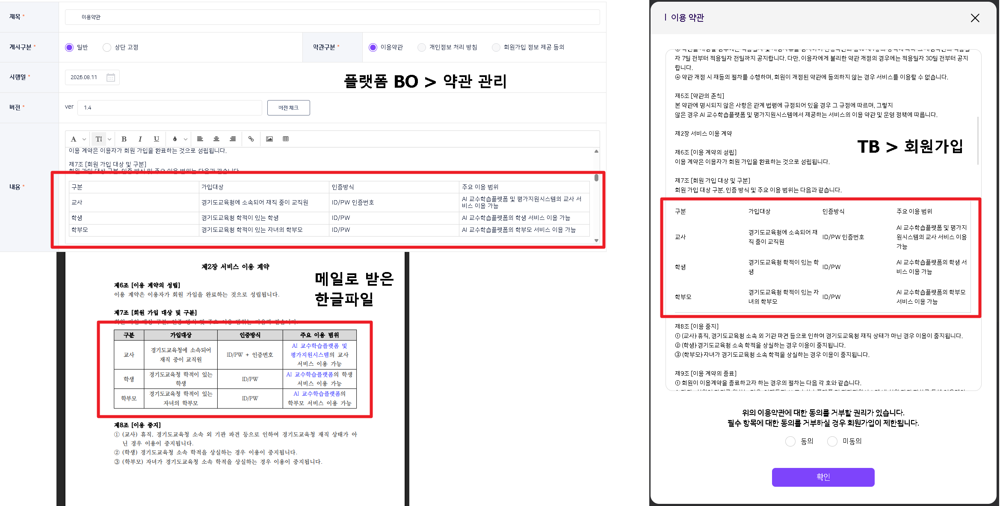Select the 상단 고정 radio option
Viewport: 1000px width, 506px height.
coord(107,47)
